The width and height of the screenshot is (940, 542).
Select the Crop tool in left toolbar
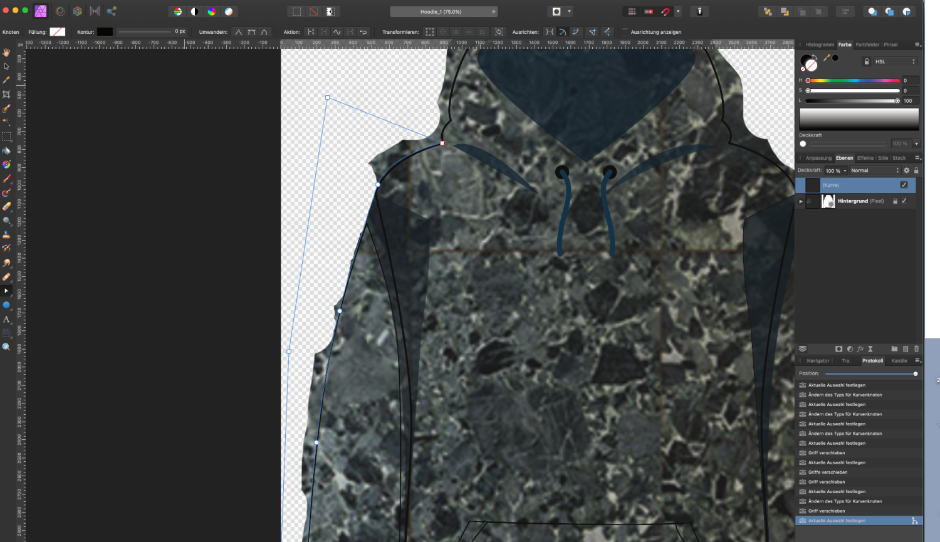click(x=6, y=94)
